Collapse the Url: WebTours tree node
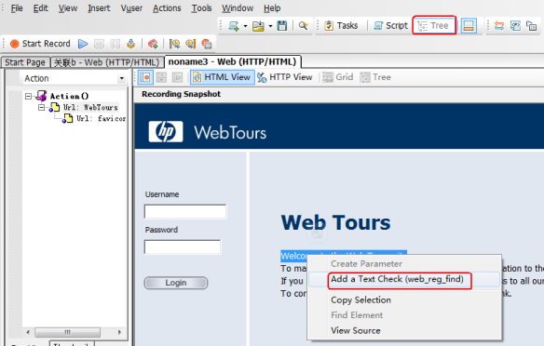The height and width of the screenshot is (346, 544). (x=41, y=107)
